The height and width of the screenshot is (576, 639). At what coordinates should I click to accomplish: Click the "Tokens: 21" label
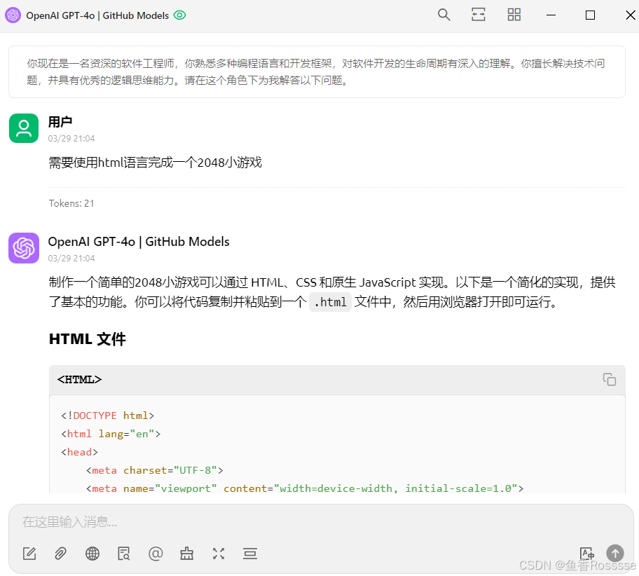click(x=71, y=203)
